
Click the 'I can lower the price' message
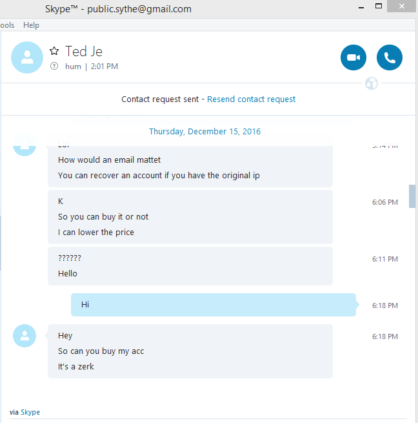coord(96,232)
